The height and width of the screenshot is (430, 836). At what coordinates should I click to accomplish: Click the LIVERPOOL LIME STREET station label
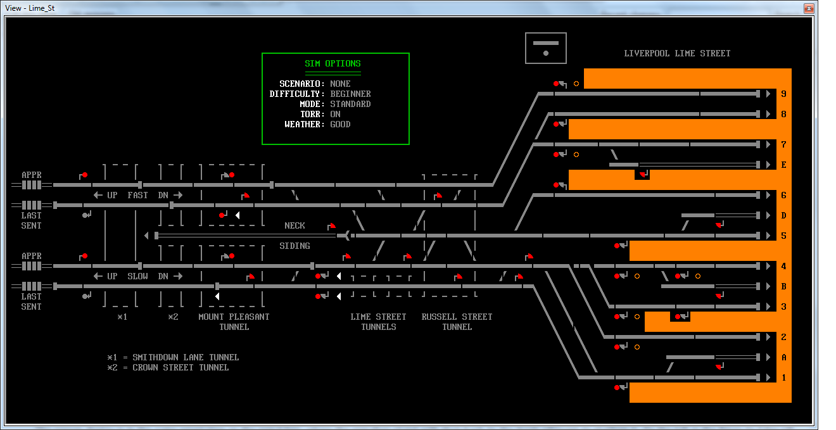coord(677,53)
